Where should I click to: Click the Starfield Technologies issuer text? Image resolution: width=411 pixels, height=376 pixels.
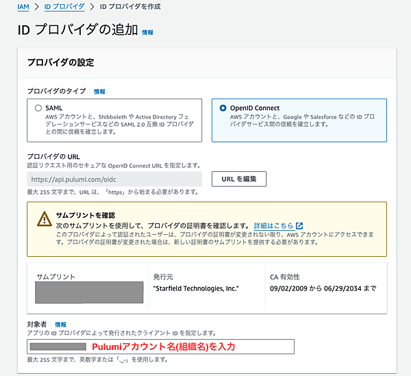[196, 289]
